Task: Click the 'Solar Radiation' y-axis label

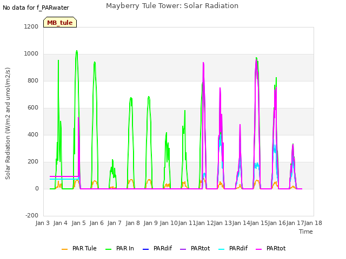Action: click(8, 124)
